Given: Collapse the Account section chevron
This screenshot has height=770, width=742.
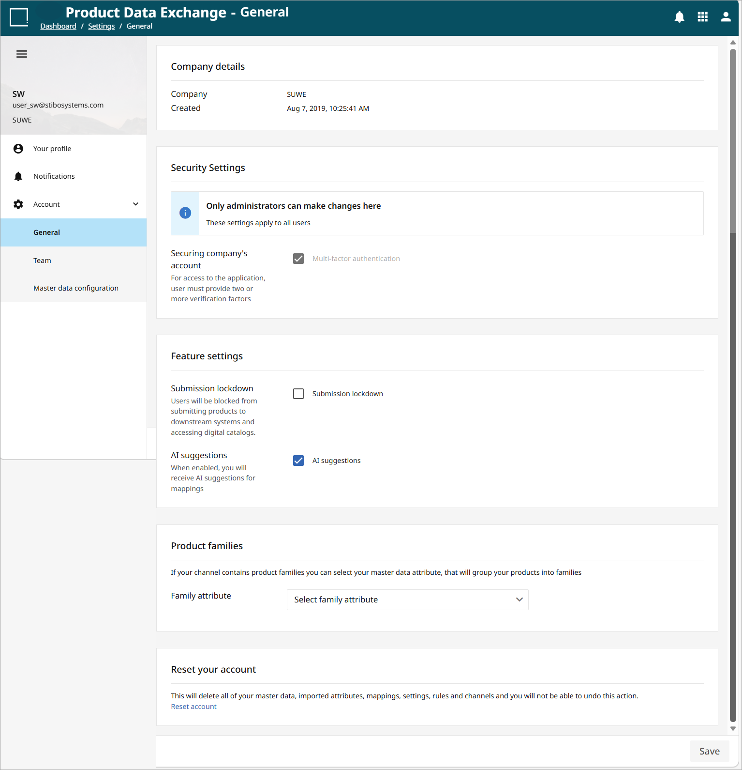Looking at the screenshot, I should click(x=136, y=204).
